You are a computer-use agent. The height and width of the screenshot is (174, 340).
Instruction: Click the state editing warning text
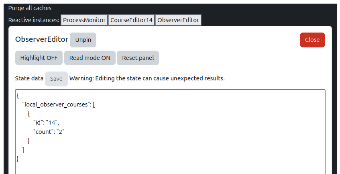(147, 78)
